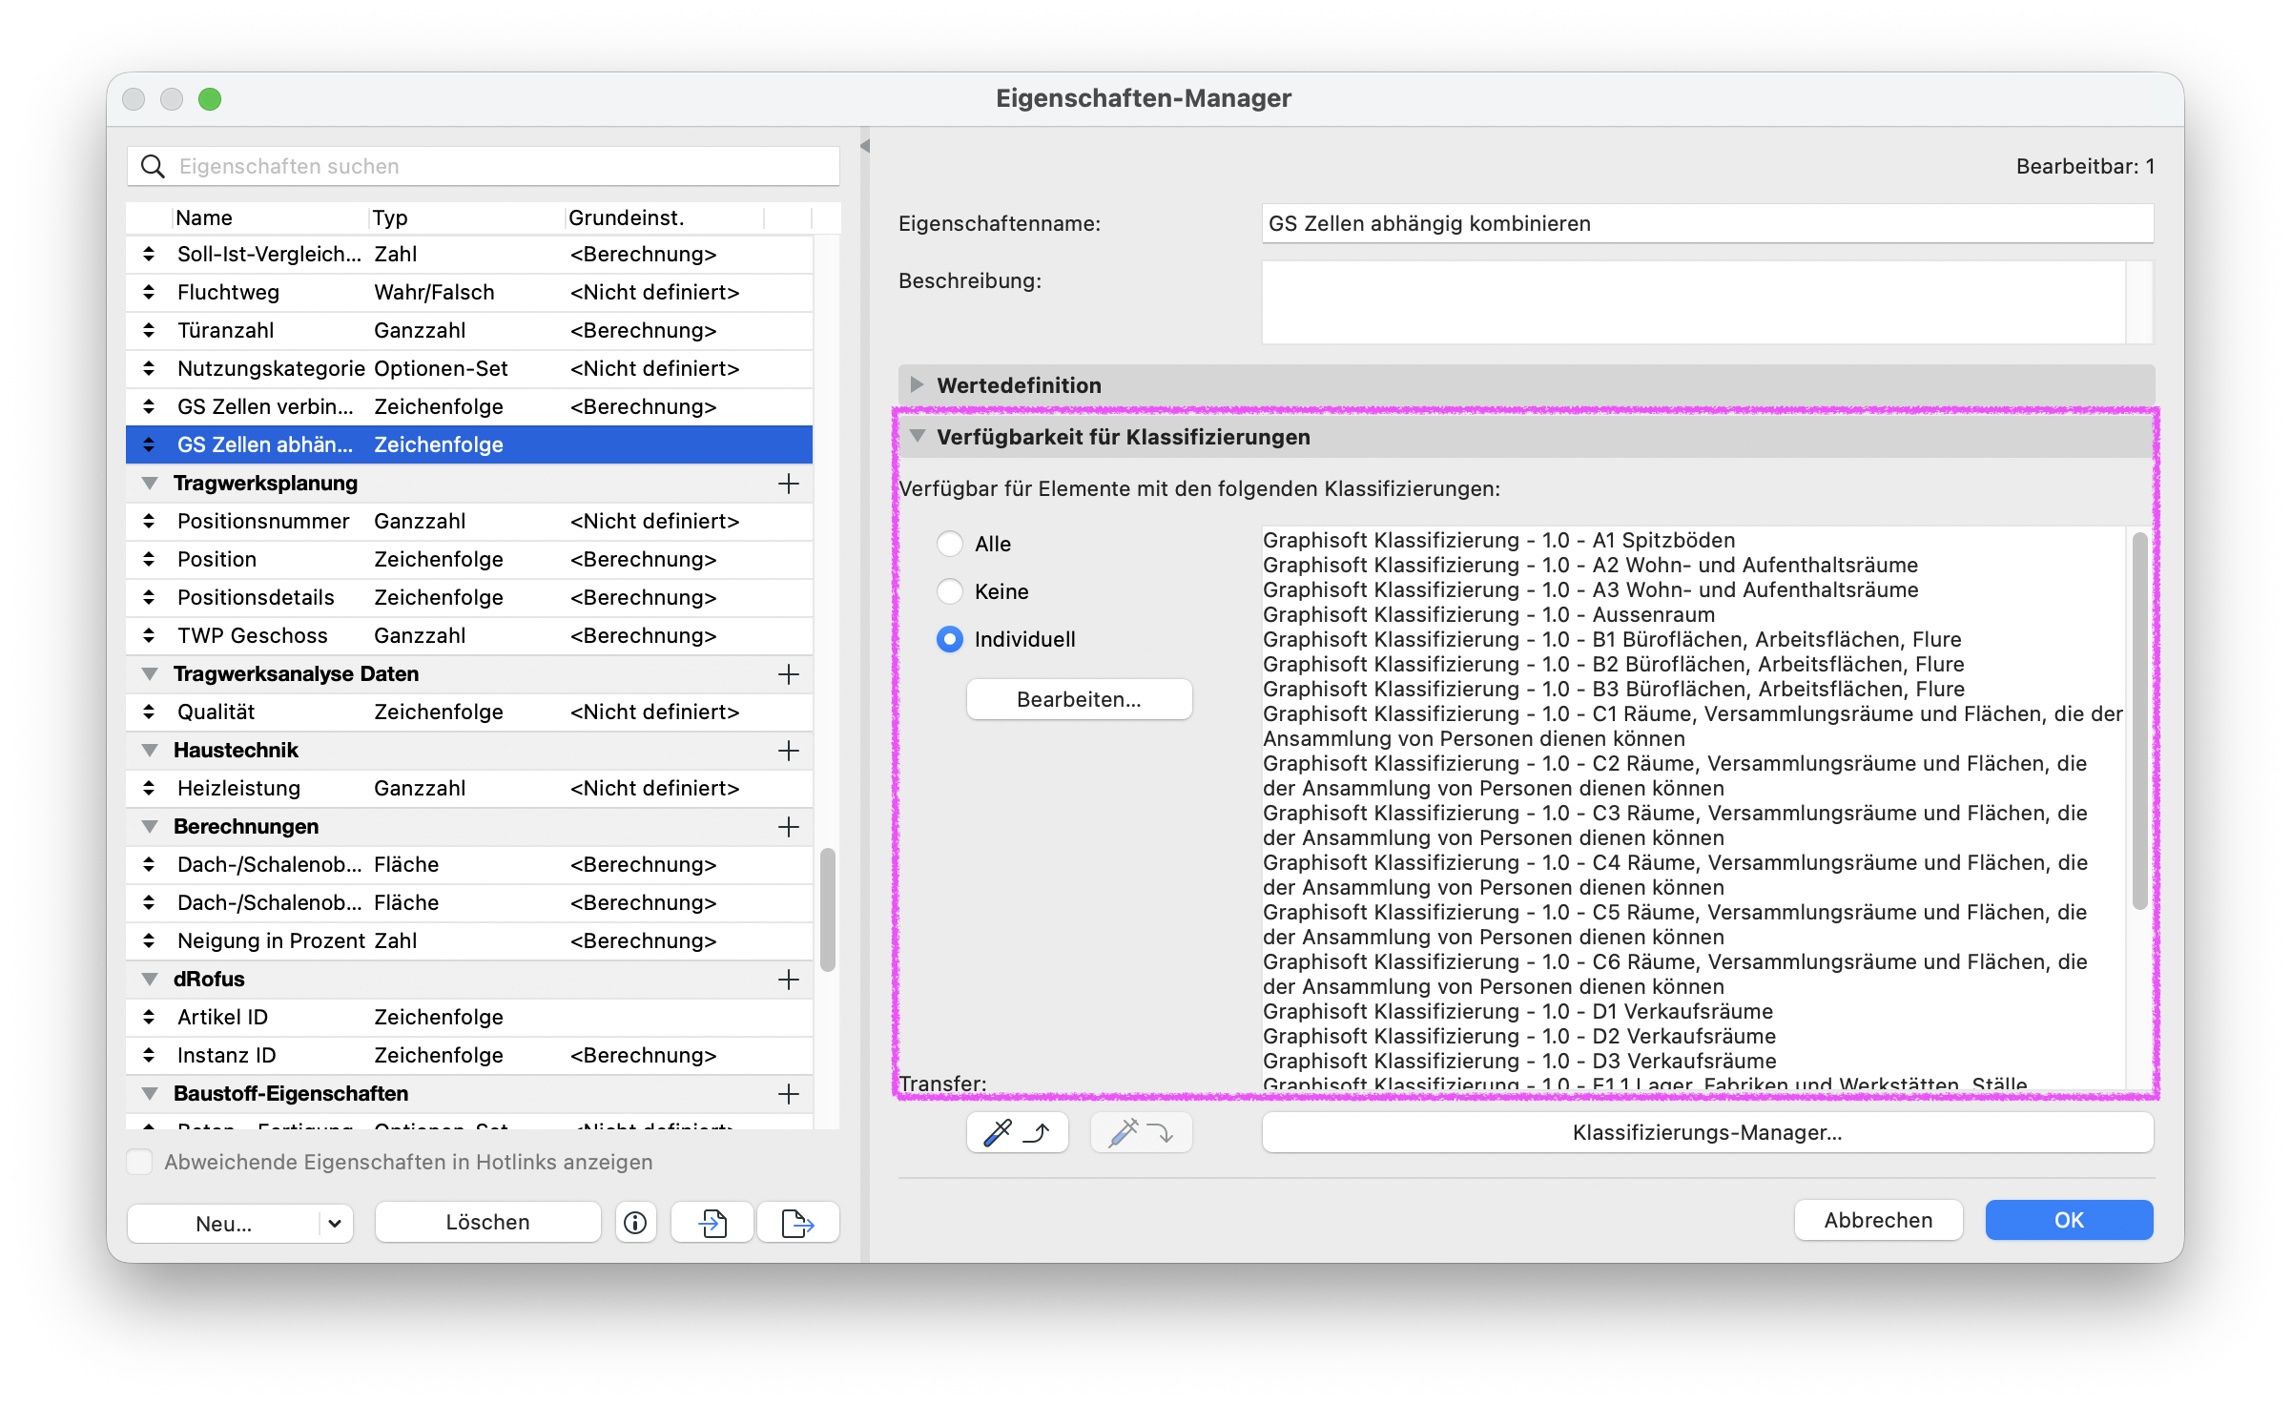The height and width of the screenshot is (1404, 2291).
Task: Collapse the Tragwerksplanung group
Action: [150, 484]
